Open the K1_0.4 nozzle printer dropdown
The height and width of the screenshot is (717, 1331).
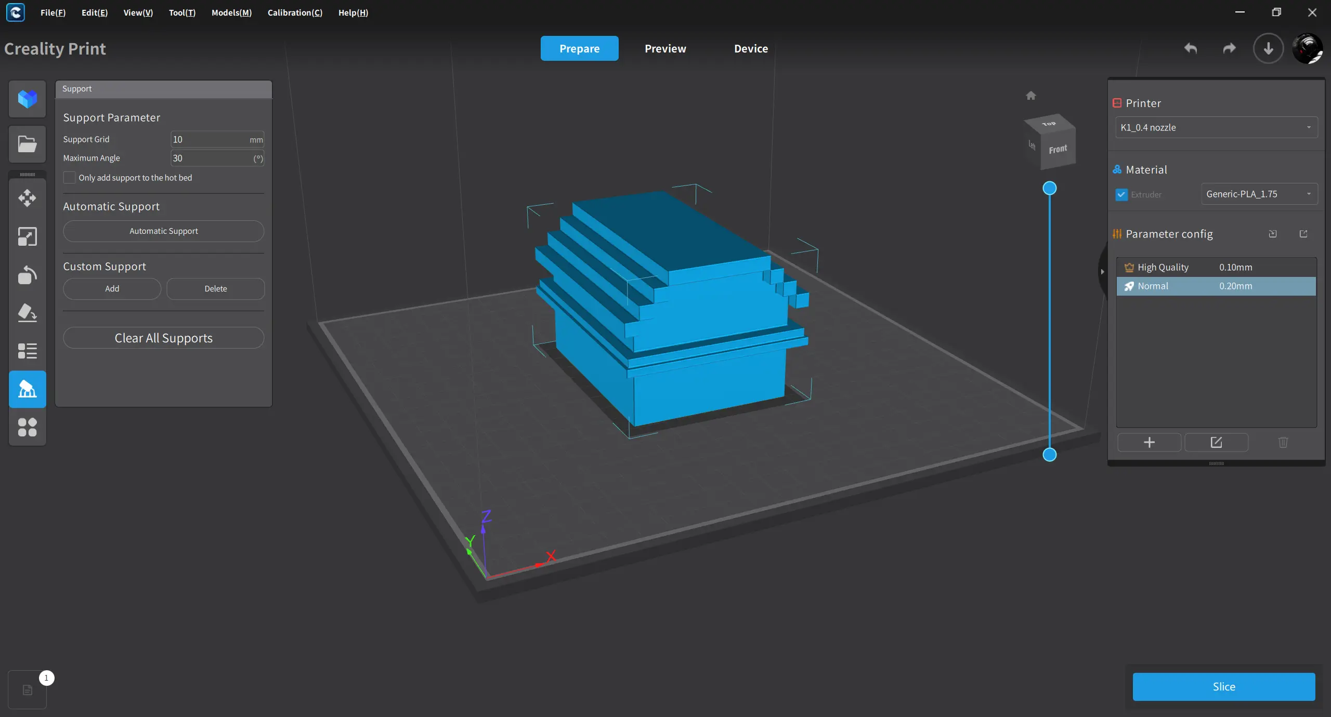[x=1216, y=127]
